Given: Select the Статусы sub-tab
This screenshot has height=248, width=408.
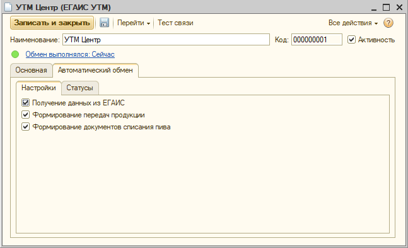Looking at the screenshot, I should tap(79, 88).
